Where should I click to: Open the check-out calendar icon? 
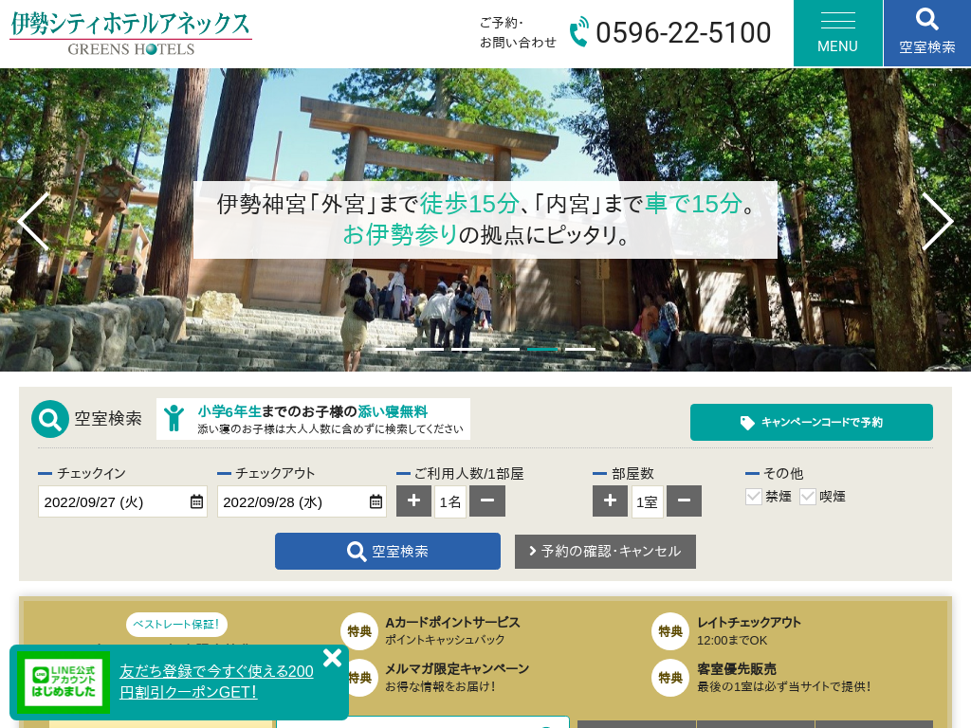(376, 501)
